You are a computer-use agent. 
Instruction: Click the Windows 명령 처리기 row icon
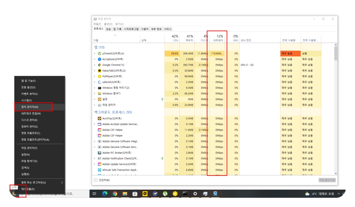point(99,88)
